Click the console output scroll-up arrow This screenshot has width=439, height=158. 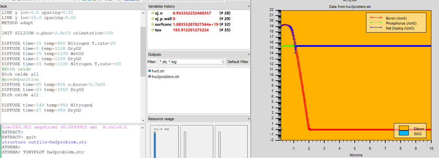tap(143, 127)
